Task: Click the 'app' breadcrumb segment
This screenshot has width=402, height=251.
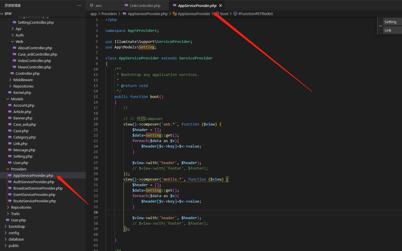Action: click(94, 14)
